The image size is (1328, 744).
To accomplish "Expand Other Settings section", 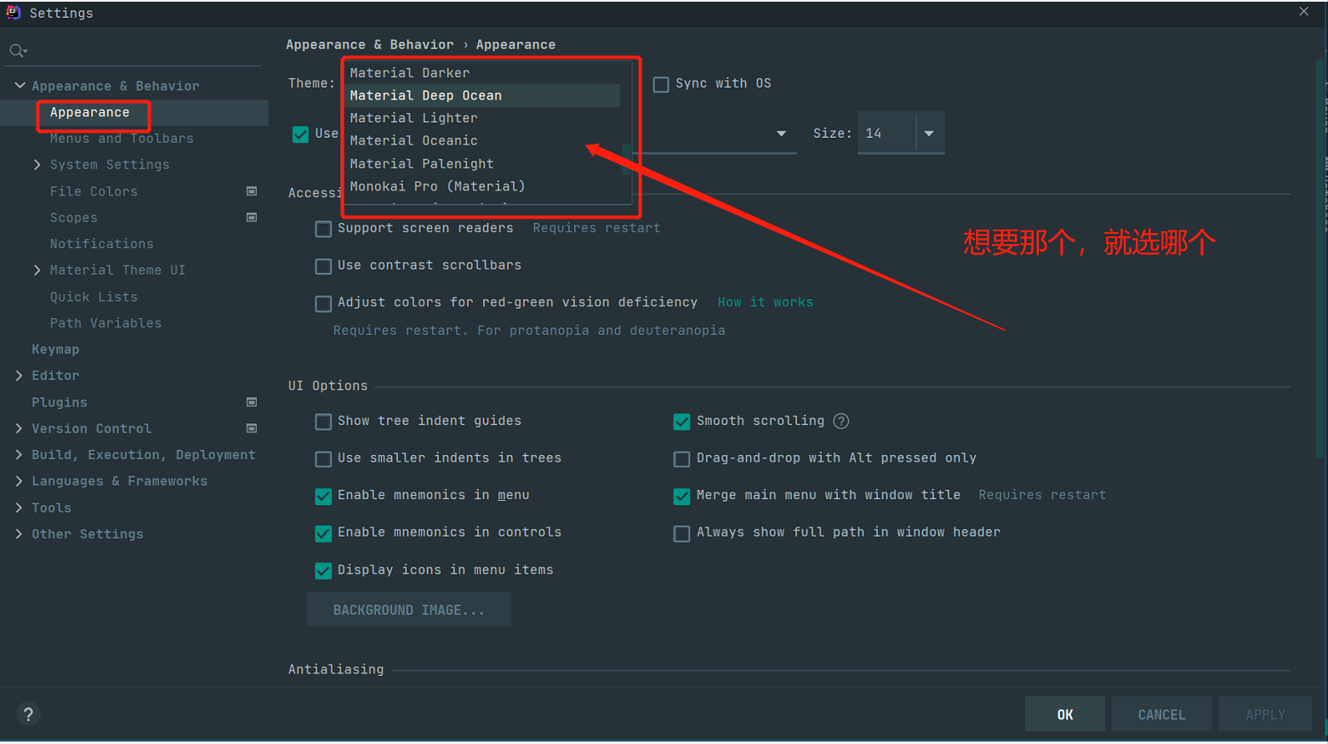I will (20, 534).
